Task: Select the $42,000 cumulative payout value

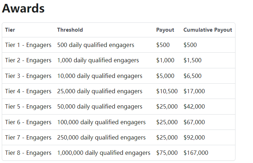Action: [194, 107]
